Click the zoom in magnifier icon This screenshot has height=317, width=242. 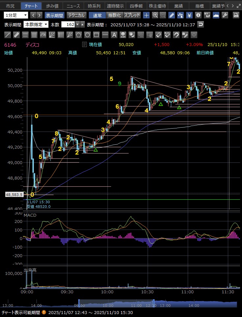pyautogui.click(x=155, y=15)
